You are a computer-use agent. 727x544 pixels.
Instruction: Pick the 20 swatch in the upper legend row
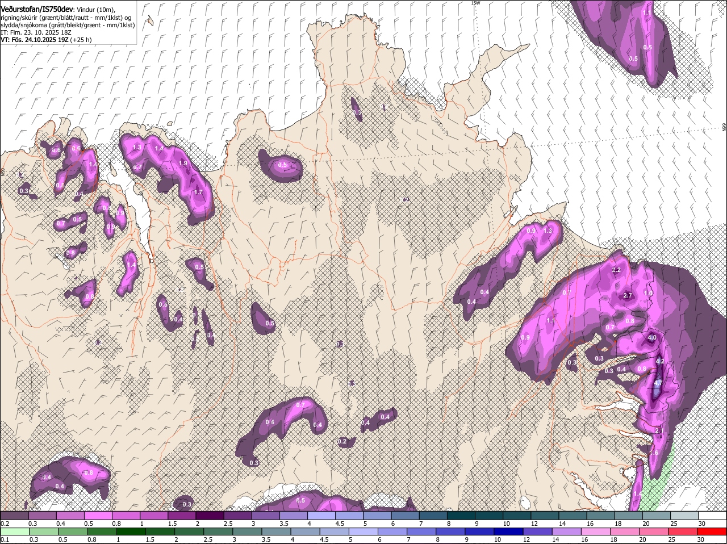point(657,516)
